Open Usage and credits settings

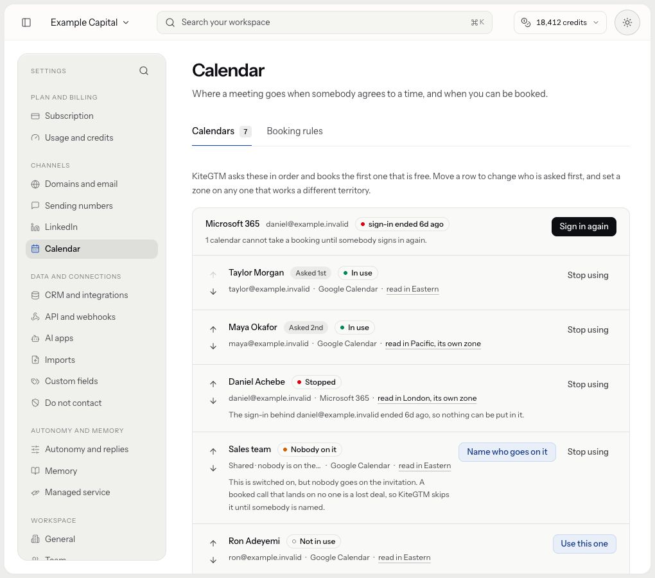tap(92, 138)
